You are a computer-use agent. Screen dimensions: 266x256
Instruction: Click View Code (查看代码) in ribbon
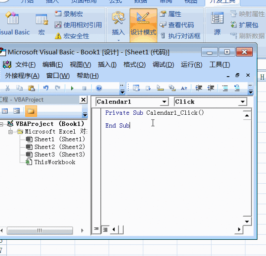tap(177, 25)
